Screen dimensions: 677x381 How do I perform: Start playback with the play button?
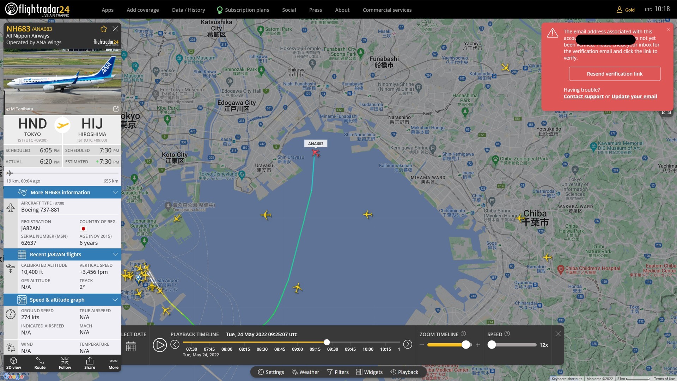coord(159,345)
